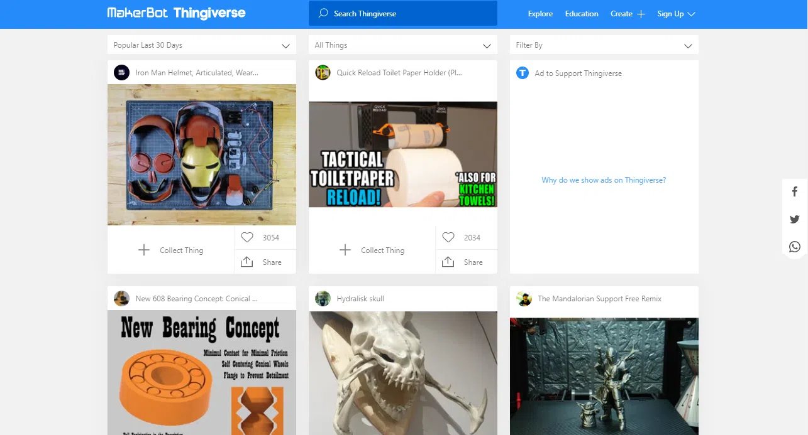The width and height of the screenshot is (808, 435).
Task: Share via the Twitter bird icon
Action: point(794,219)
